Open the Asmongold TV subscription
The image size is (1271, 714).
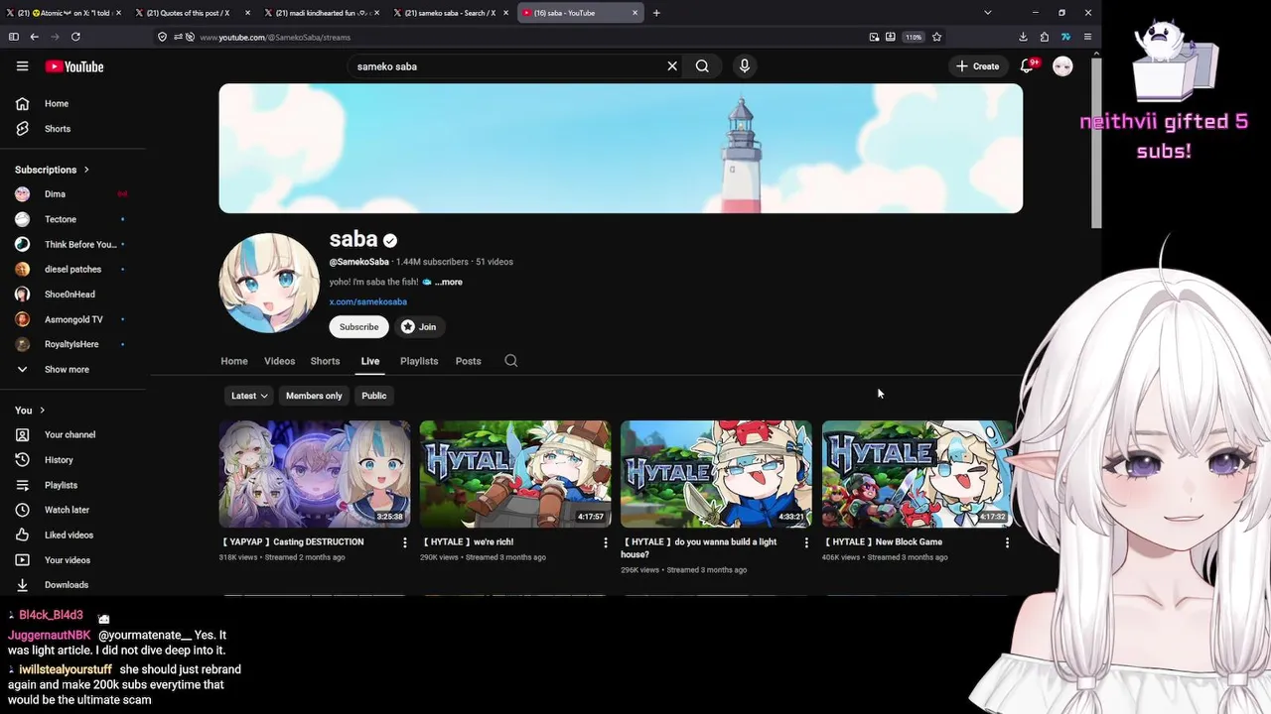(74, 319)
